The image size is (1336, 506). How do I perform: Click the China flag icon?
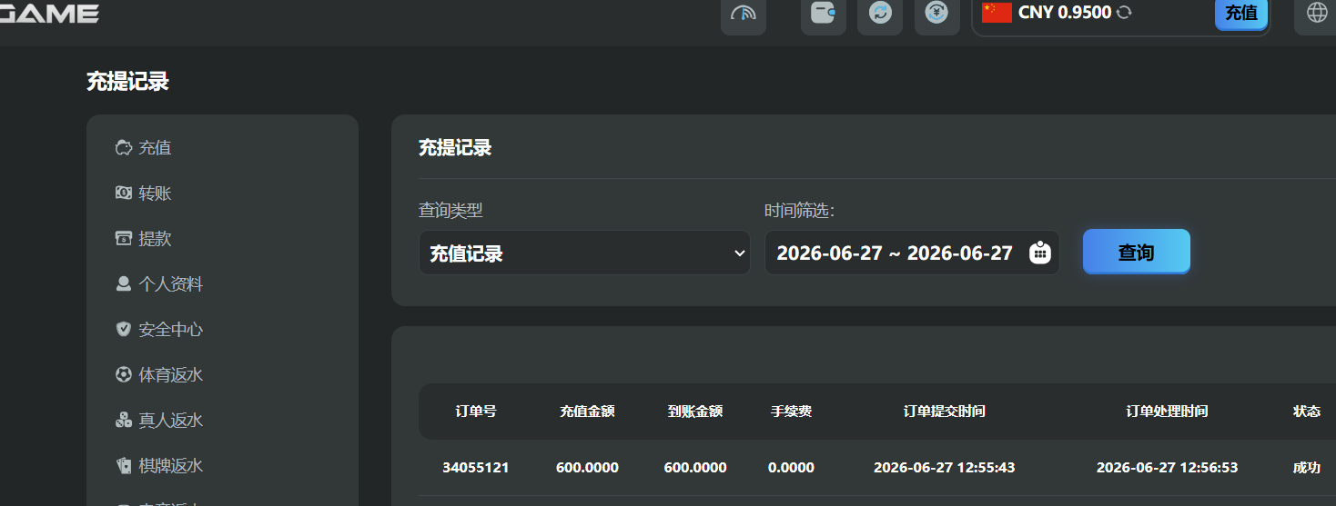[x=997, y=13]
